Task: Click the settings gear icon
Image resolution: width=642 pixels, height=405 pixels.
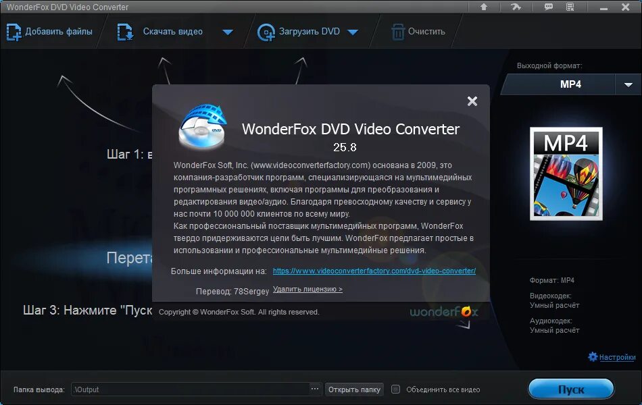Action: point(593,356)
